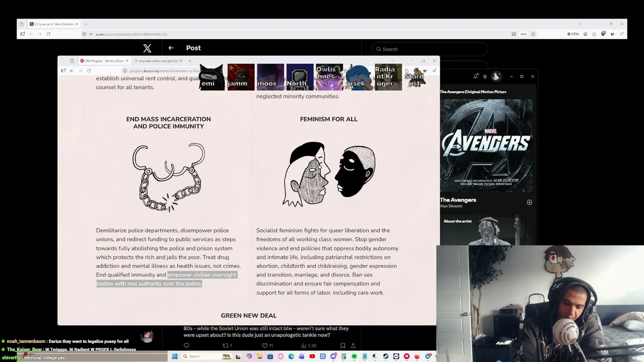Open the Spotify friends activity icon
644x362 pixels.
tap(485, 76)
